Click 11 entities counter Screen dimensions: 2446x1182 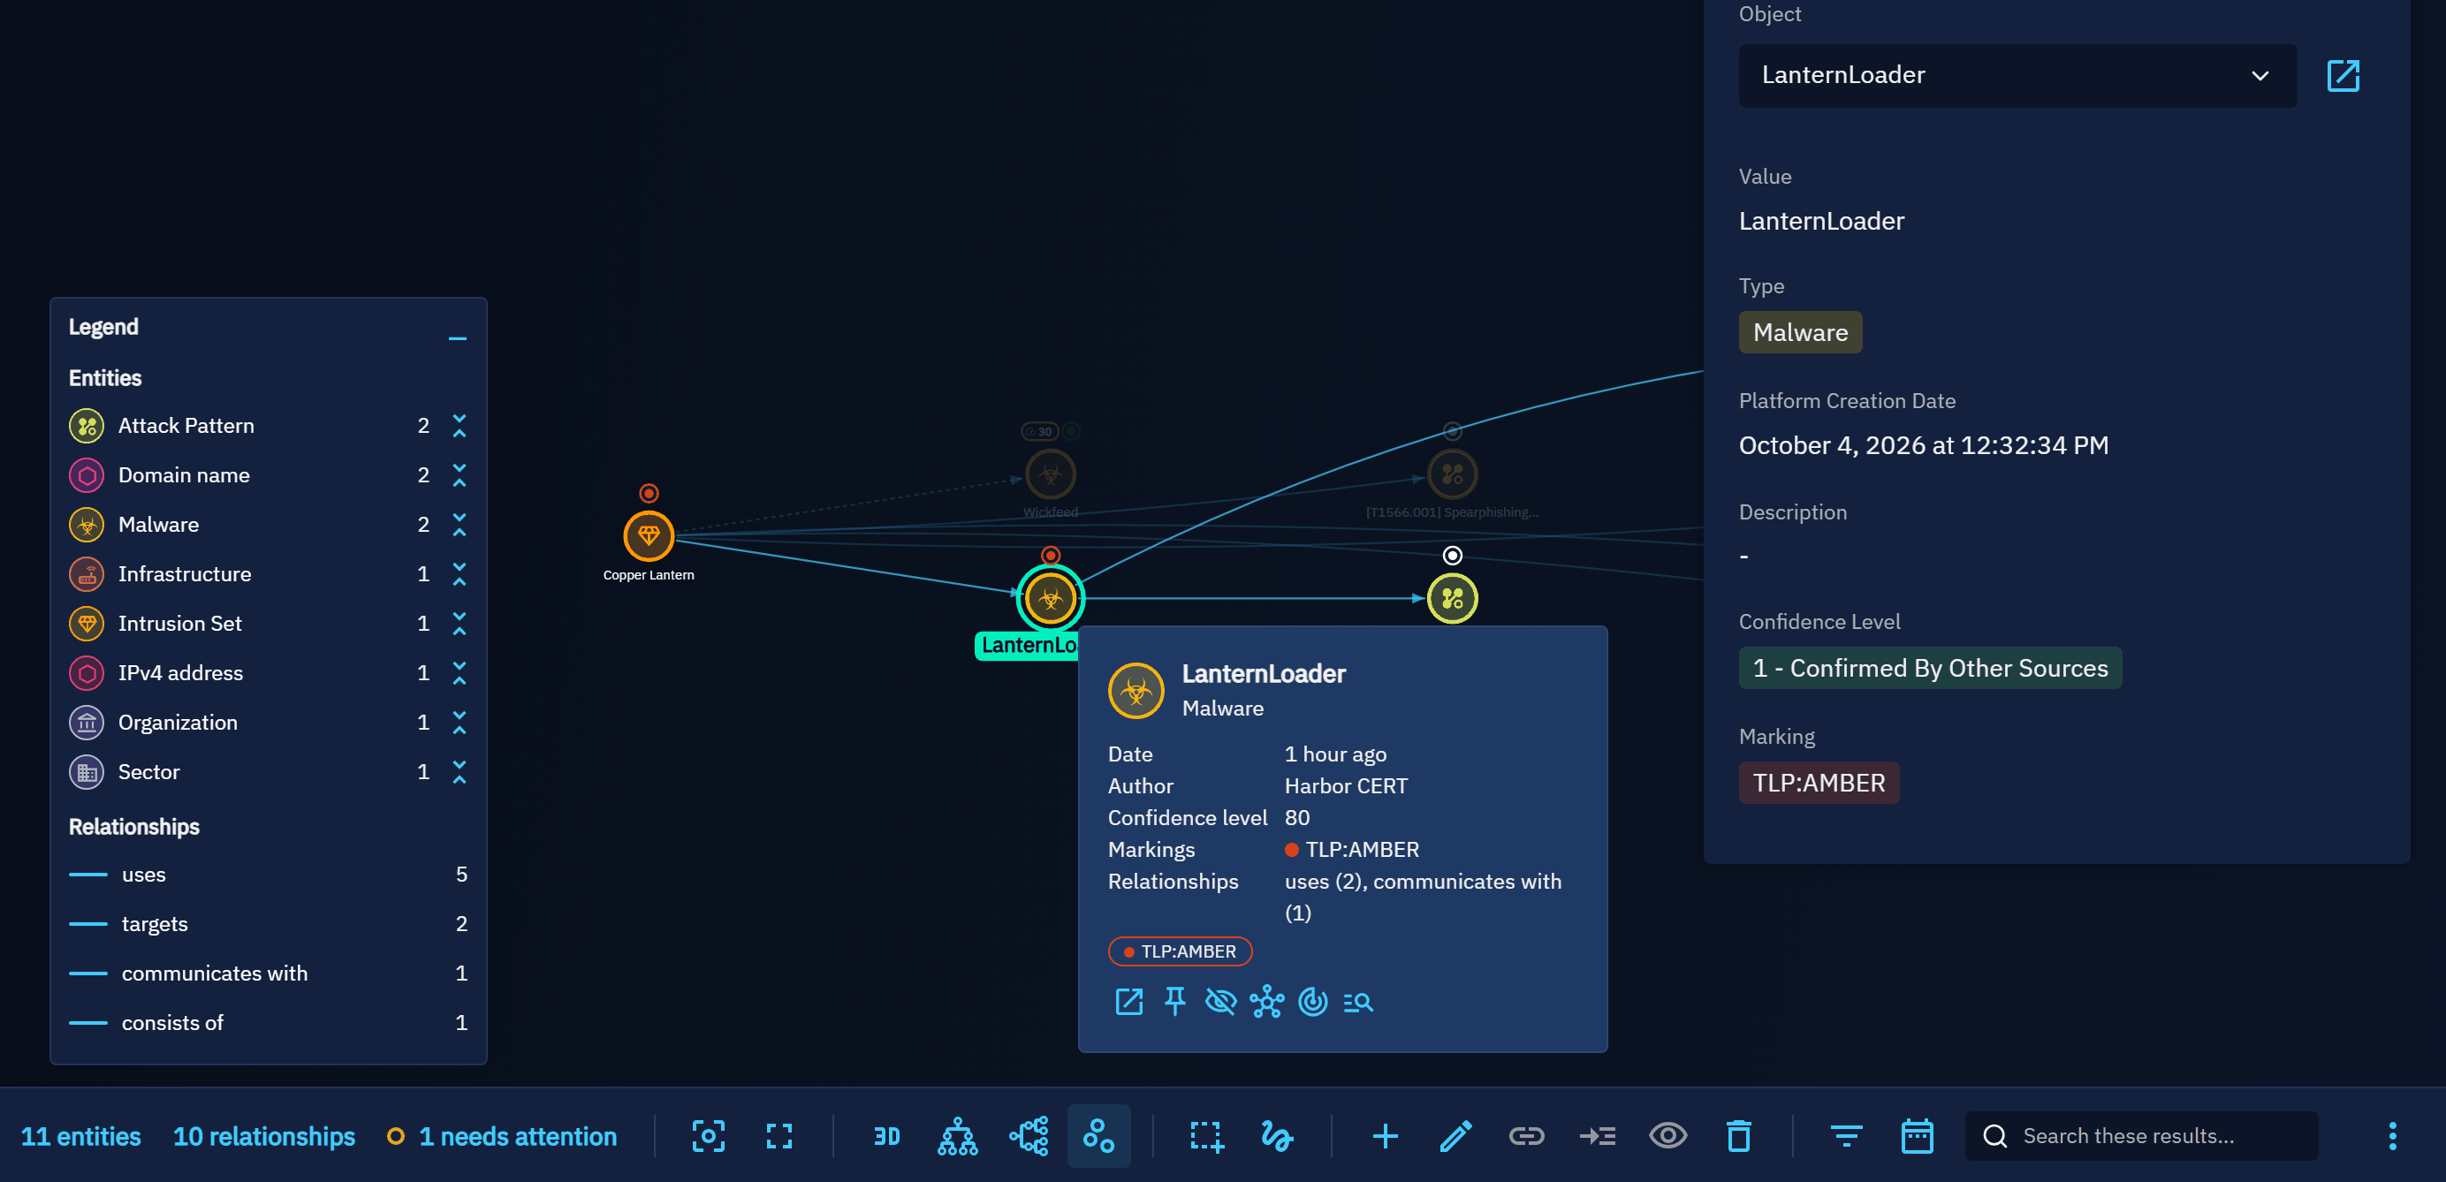pyautogui.click(x=80, y=1135)
